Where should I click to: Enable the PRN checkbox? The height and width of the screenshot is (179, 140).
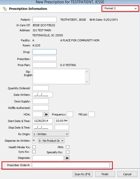coord(67,147)
